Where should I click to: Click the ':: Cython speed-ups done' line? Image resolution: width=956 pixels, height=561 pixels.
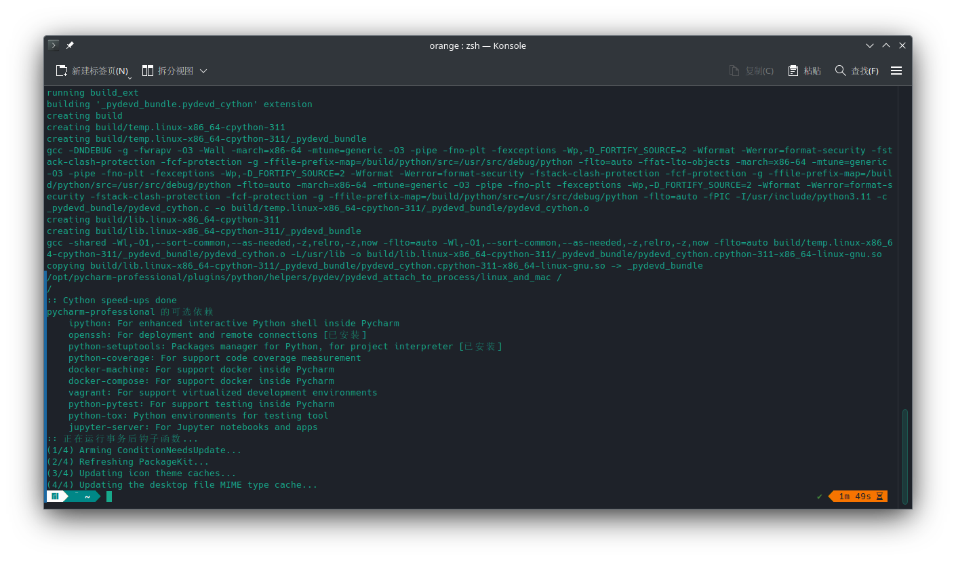[112, 301]
